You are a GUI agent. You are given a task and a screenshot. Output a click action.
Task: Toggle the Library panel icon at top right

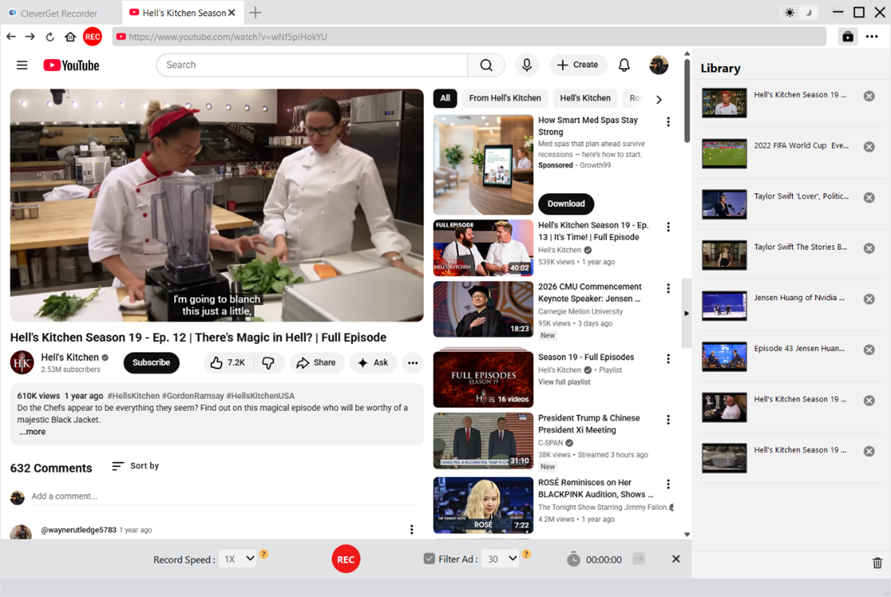click(848, 37)
